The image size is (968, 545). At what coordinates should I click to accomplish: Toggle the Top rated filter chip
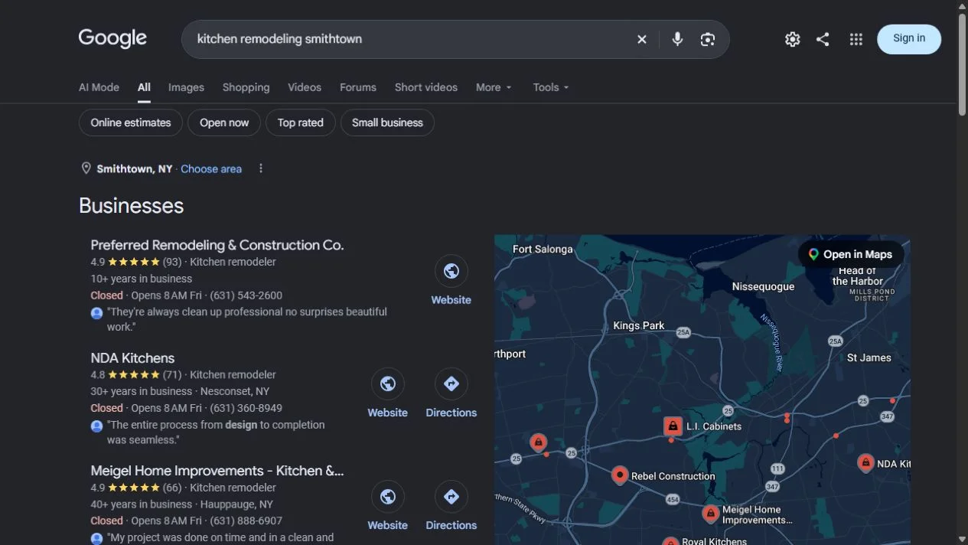pyautogui.click(x=301, y=122)
